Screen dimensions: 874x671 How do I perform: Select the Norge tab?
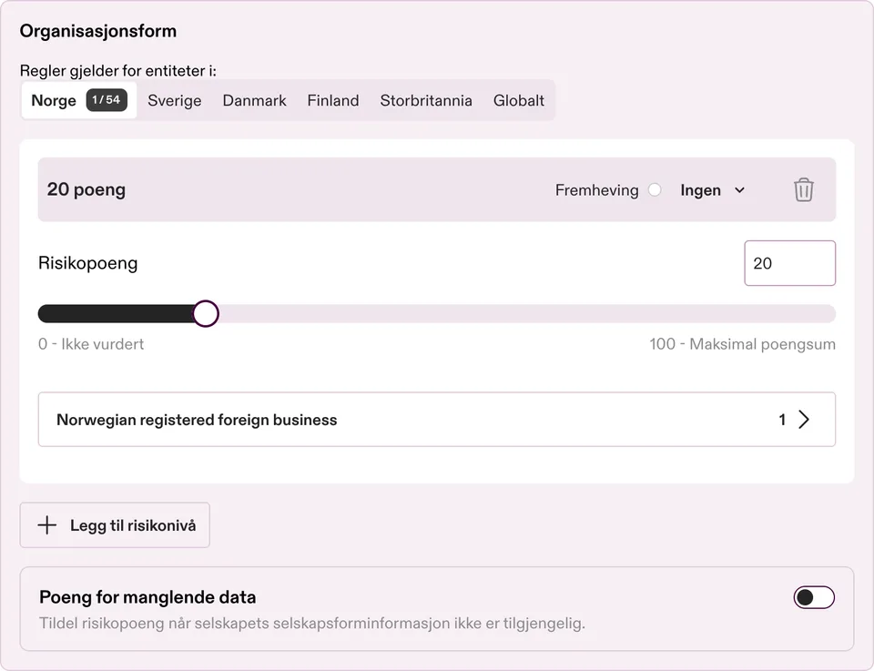[x=78, y=100]
